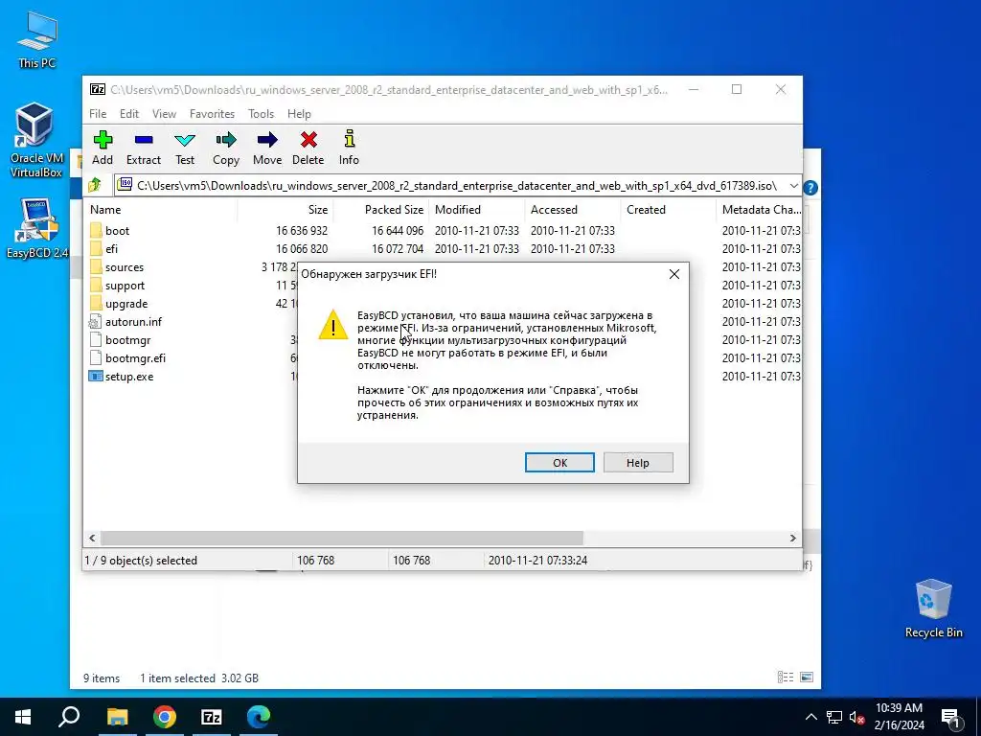Screen dimensions: 981x736
Task: Sort by the Accessed column header
Action: pyautogui.click(x=573, y=210)
